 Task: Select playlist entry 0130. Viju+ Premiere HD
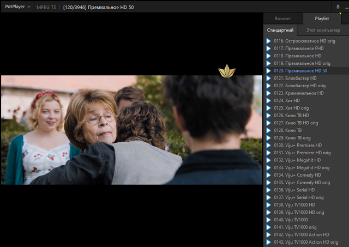(306, 145)
